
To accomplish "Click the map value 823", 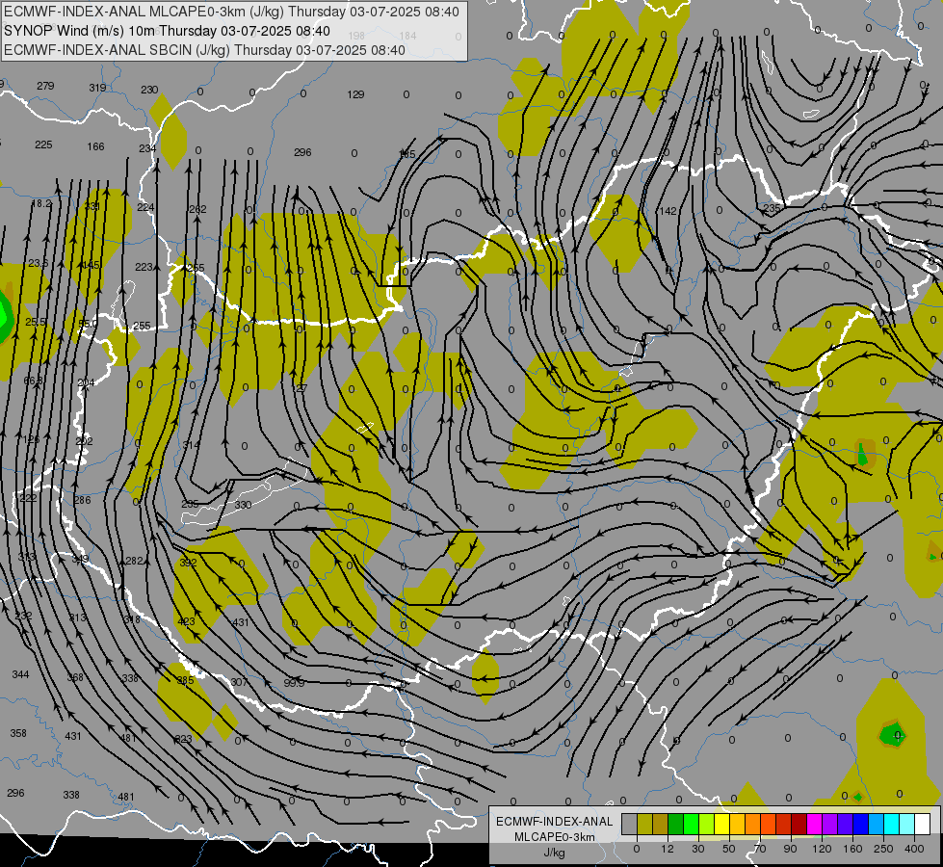I will click(183, 739).
